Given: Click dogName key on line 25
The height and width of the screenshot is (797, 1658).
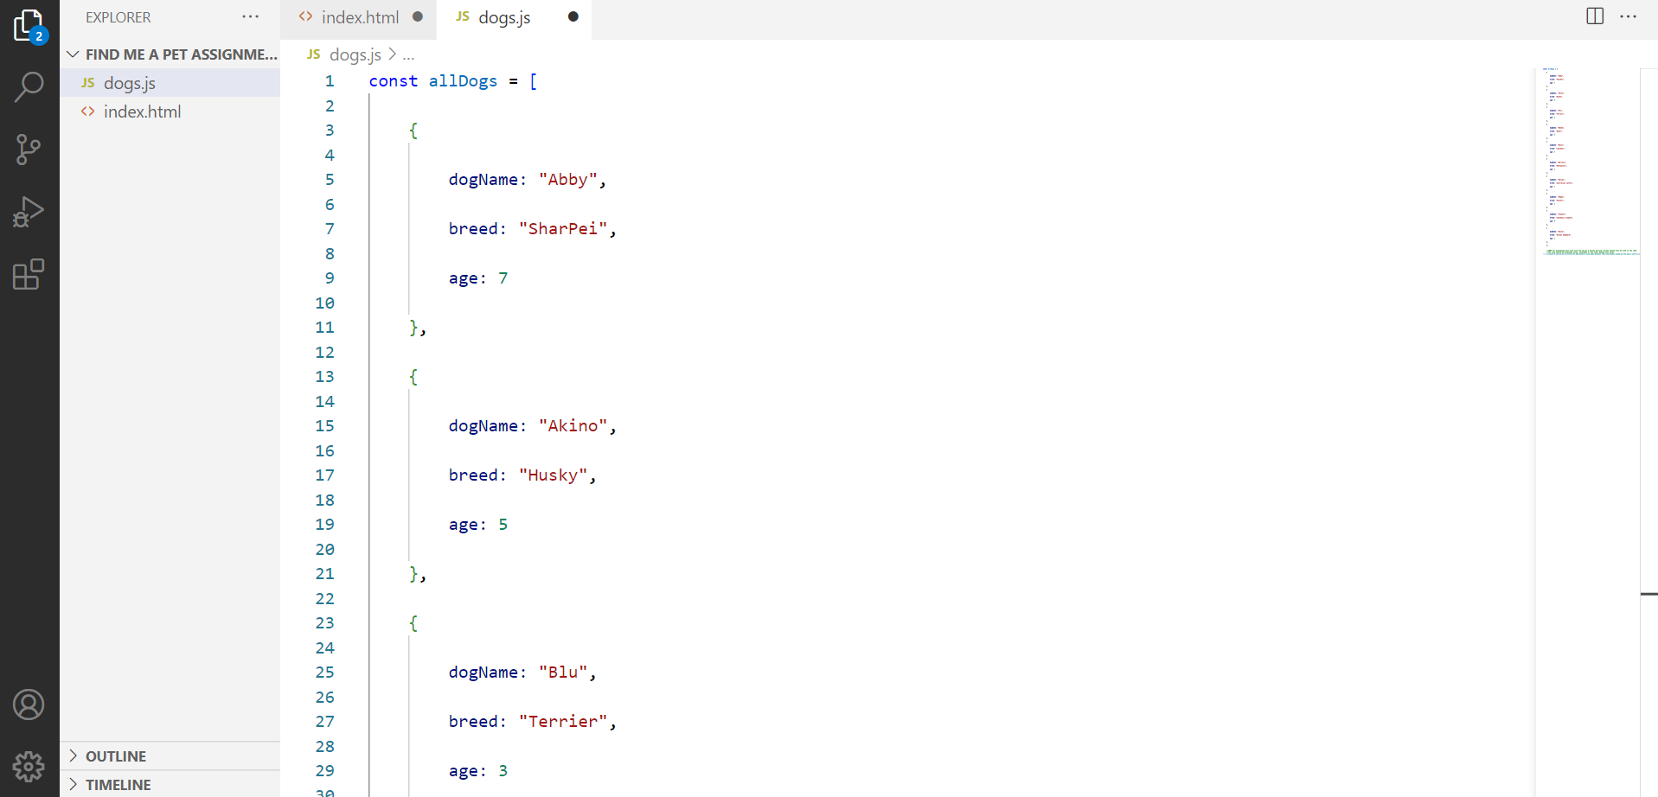Looking at the screenshot, I should tap(483, 673).
